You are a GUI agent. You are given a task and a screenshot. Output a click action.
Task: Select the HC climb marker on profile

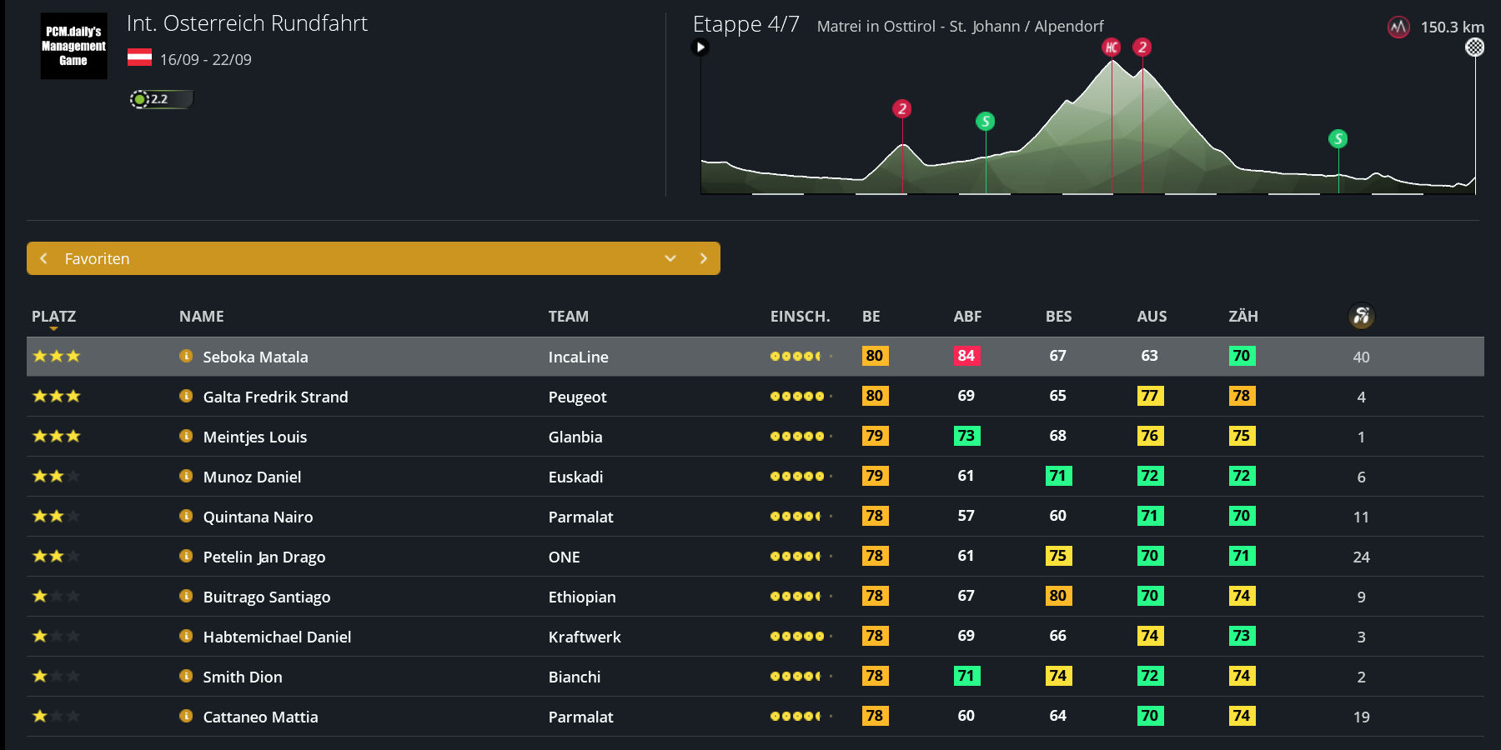click(1111, 47)
